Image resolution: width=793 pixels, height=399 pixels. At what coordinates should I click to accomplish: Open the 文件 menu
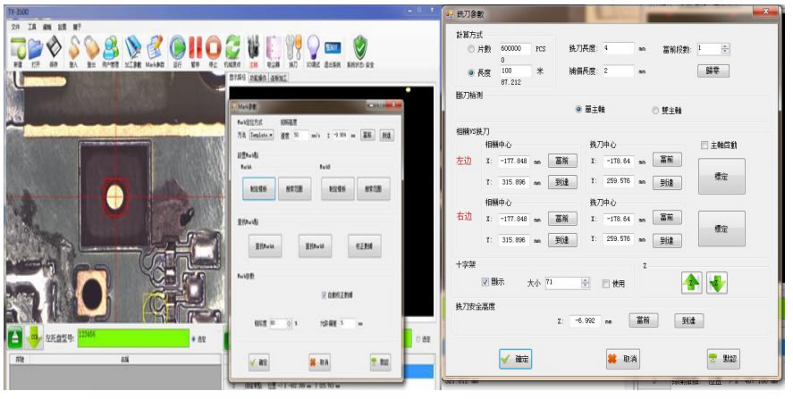pyautogui.click(x=15, y=27)
